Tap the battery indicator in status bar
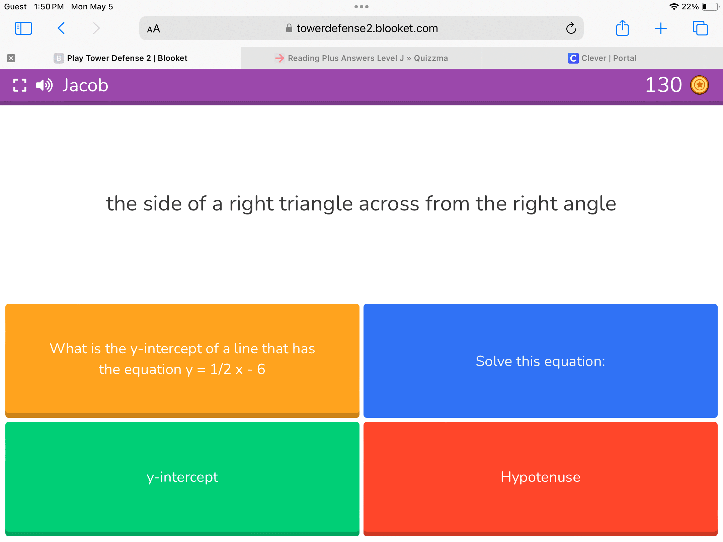Viewport: 723px width, 542px height. [710, 7]
